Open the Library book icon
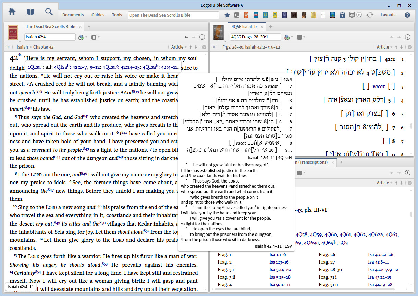Screen dimensions: 418x296 (30, 12)
